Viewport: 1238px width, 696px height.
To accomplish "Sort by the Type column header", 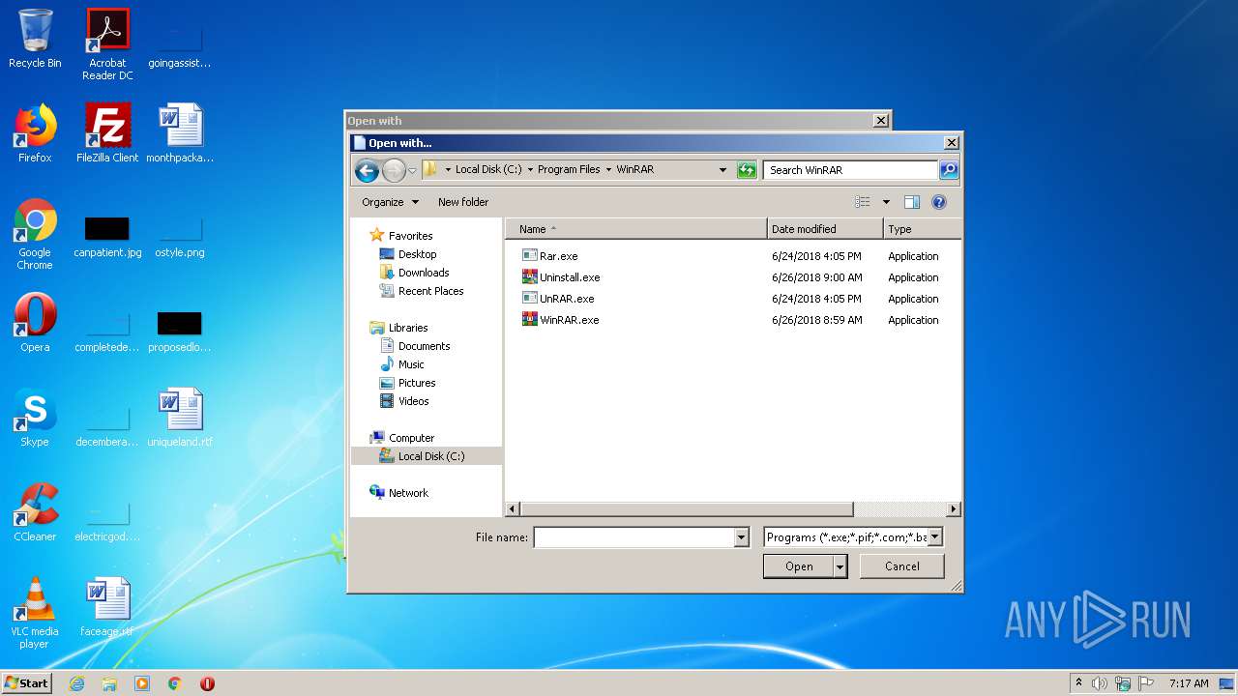I will coord(922,229).
